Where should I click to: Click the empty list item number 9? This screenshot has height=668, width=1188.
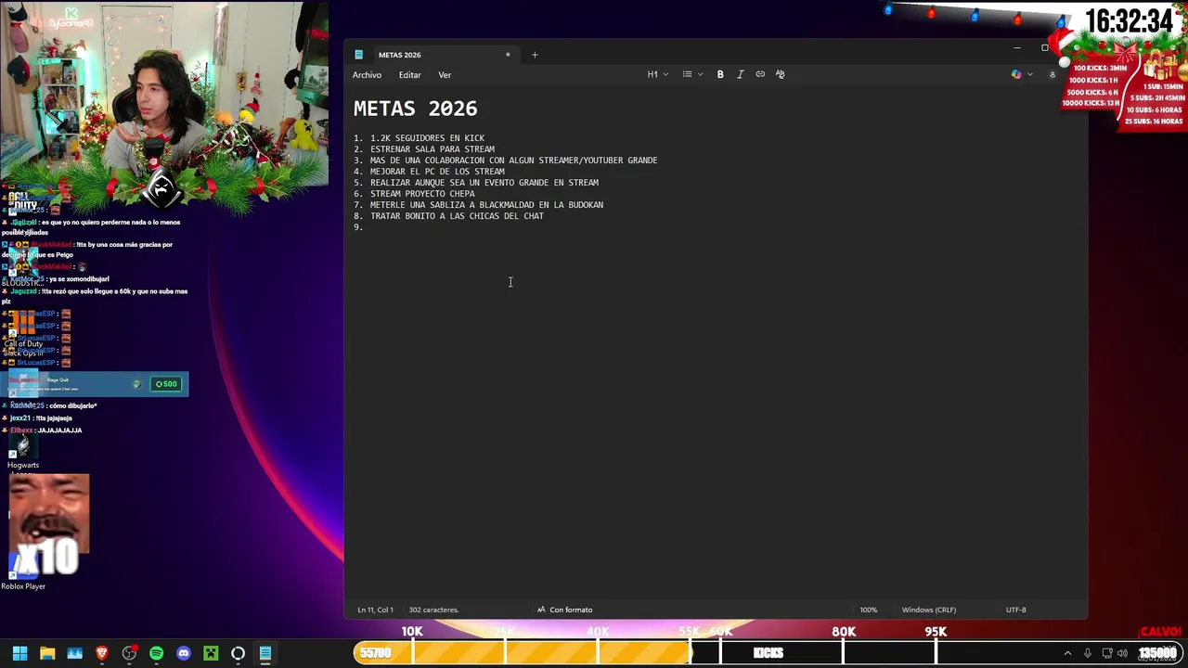358,227
